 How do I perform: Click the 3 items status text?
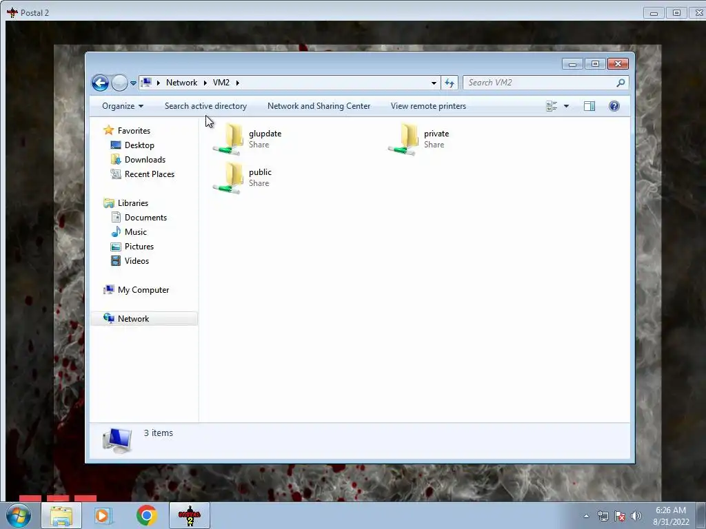pyautogui.click(x=158, y=433)
